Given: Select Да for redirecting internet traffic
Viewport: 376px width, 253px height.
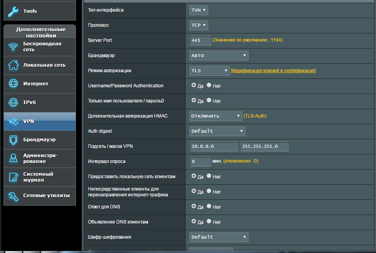Looking at the screenshot, I should pos(194,191).
